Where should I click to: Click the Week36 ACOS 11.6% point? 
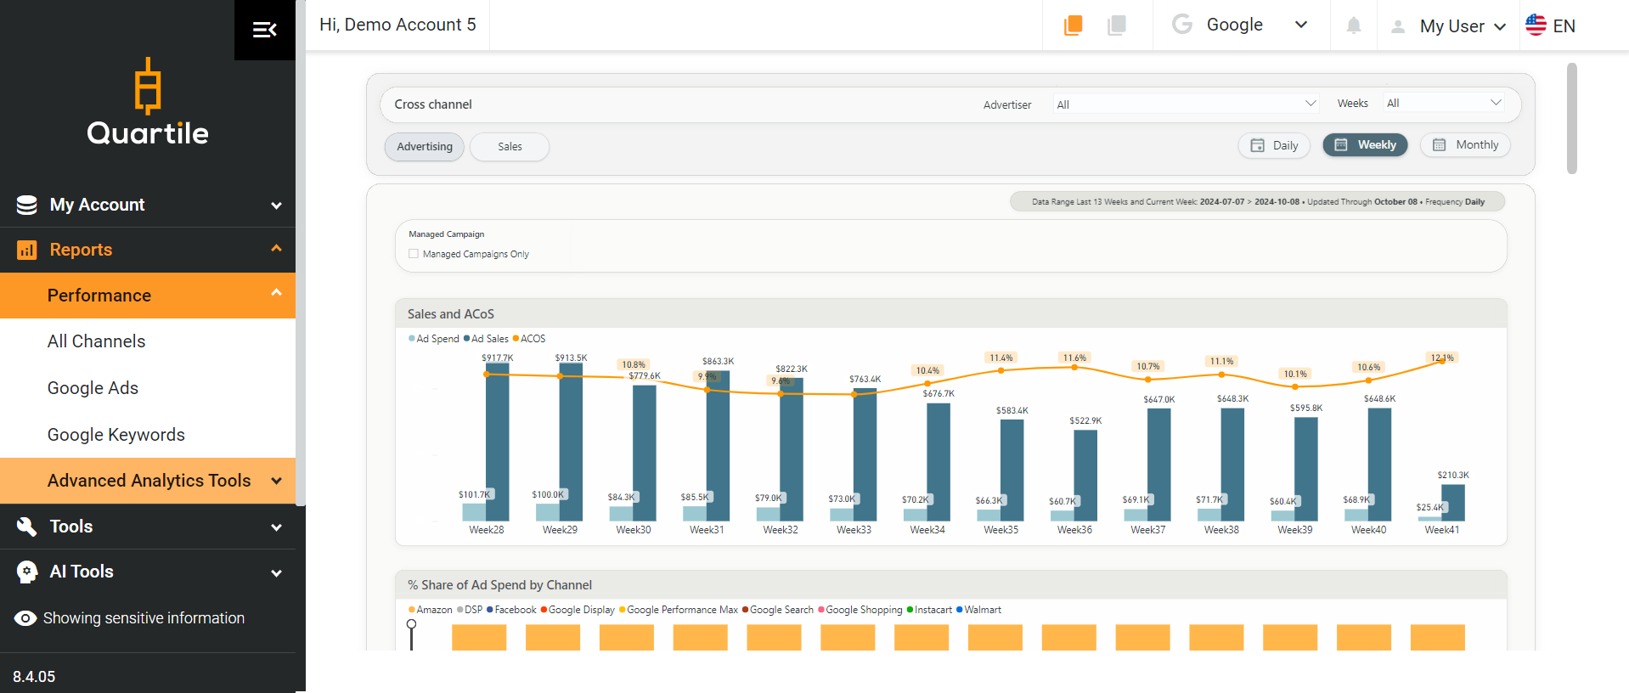[x=1074, y=367]
